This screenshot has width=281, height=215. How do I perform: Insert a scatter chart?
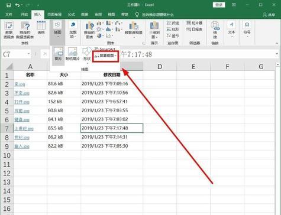click(109, 35)
